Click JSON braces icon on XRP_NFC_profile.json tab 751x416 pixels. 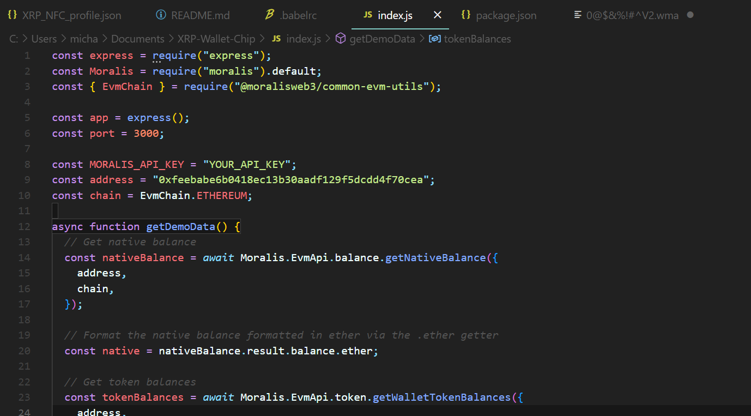point(13,15)
